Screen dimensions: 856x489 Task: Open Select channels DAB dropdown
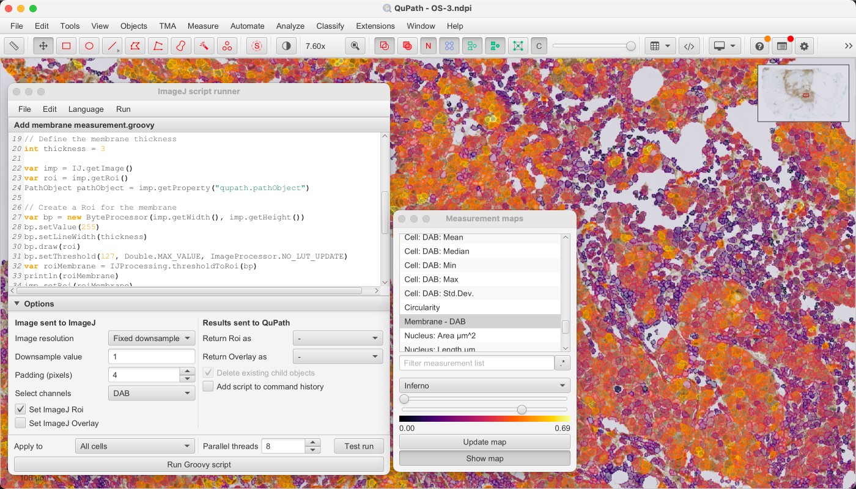pos(152,393)
